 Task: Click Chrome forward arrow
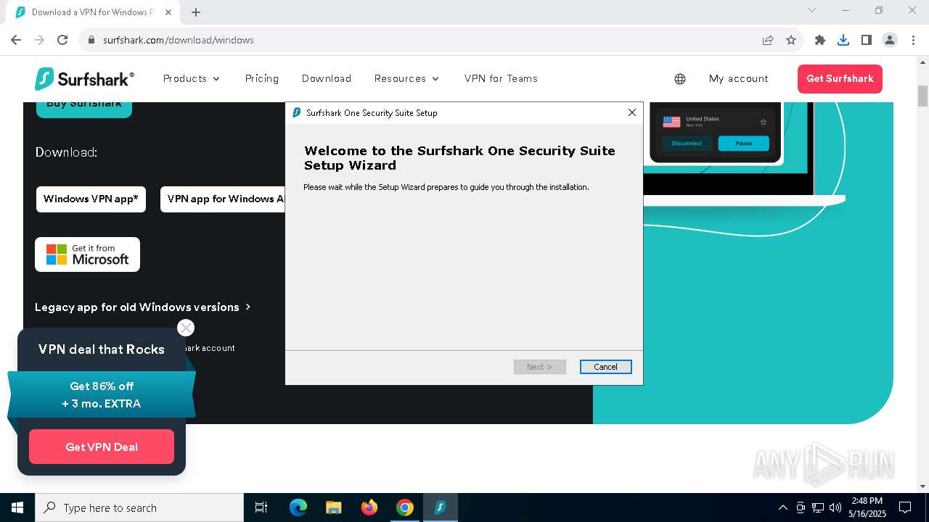tap(39, 40)
